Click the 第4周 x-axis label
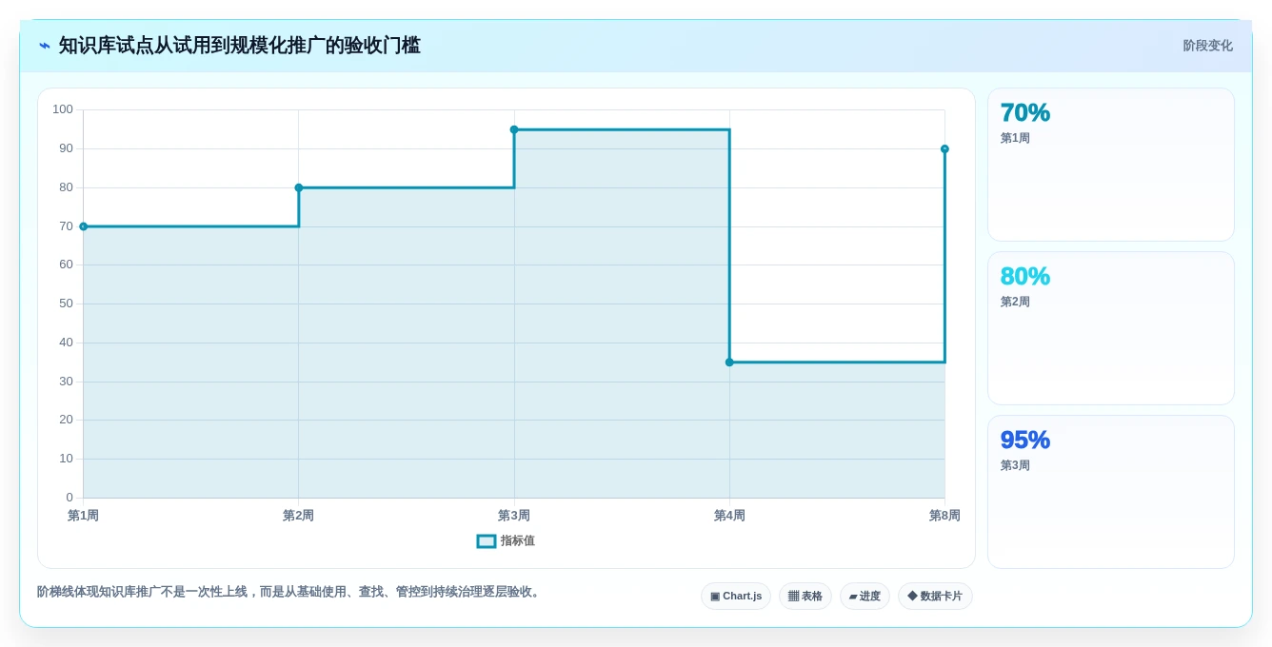The width and height of the screenshot is (1272, 647). pyautogui.click(x=729, y=516)
